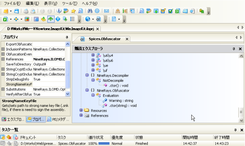Screen dimensions: 245x146
Task: Click the envelope mail icon
Action: click(x=107, y=11)
